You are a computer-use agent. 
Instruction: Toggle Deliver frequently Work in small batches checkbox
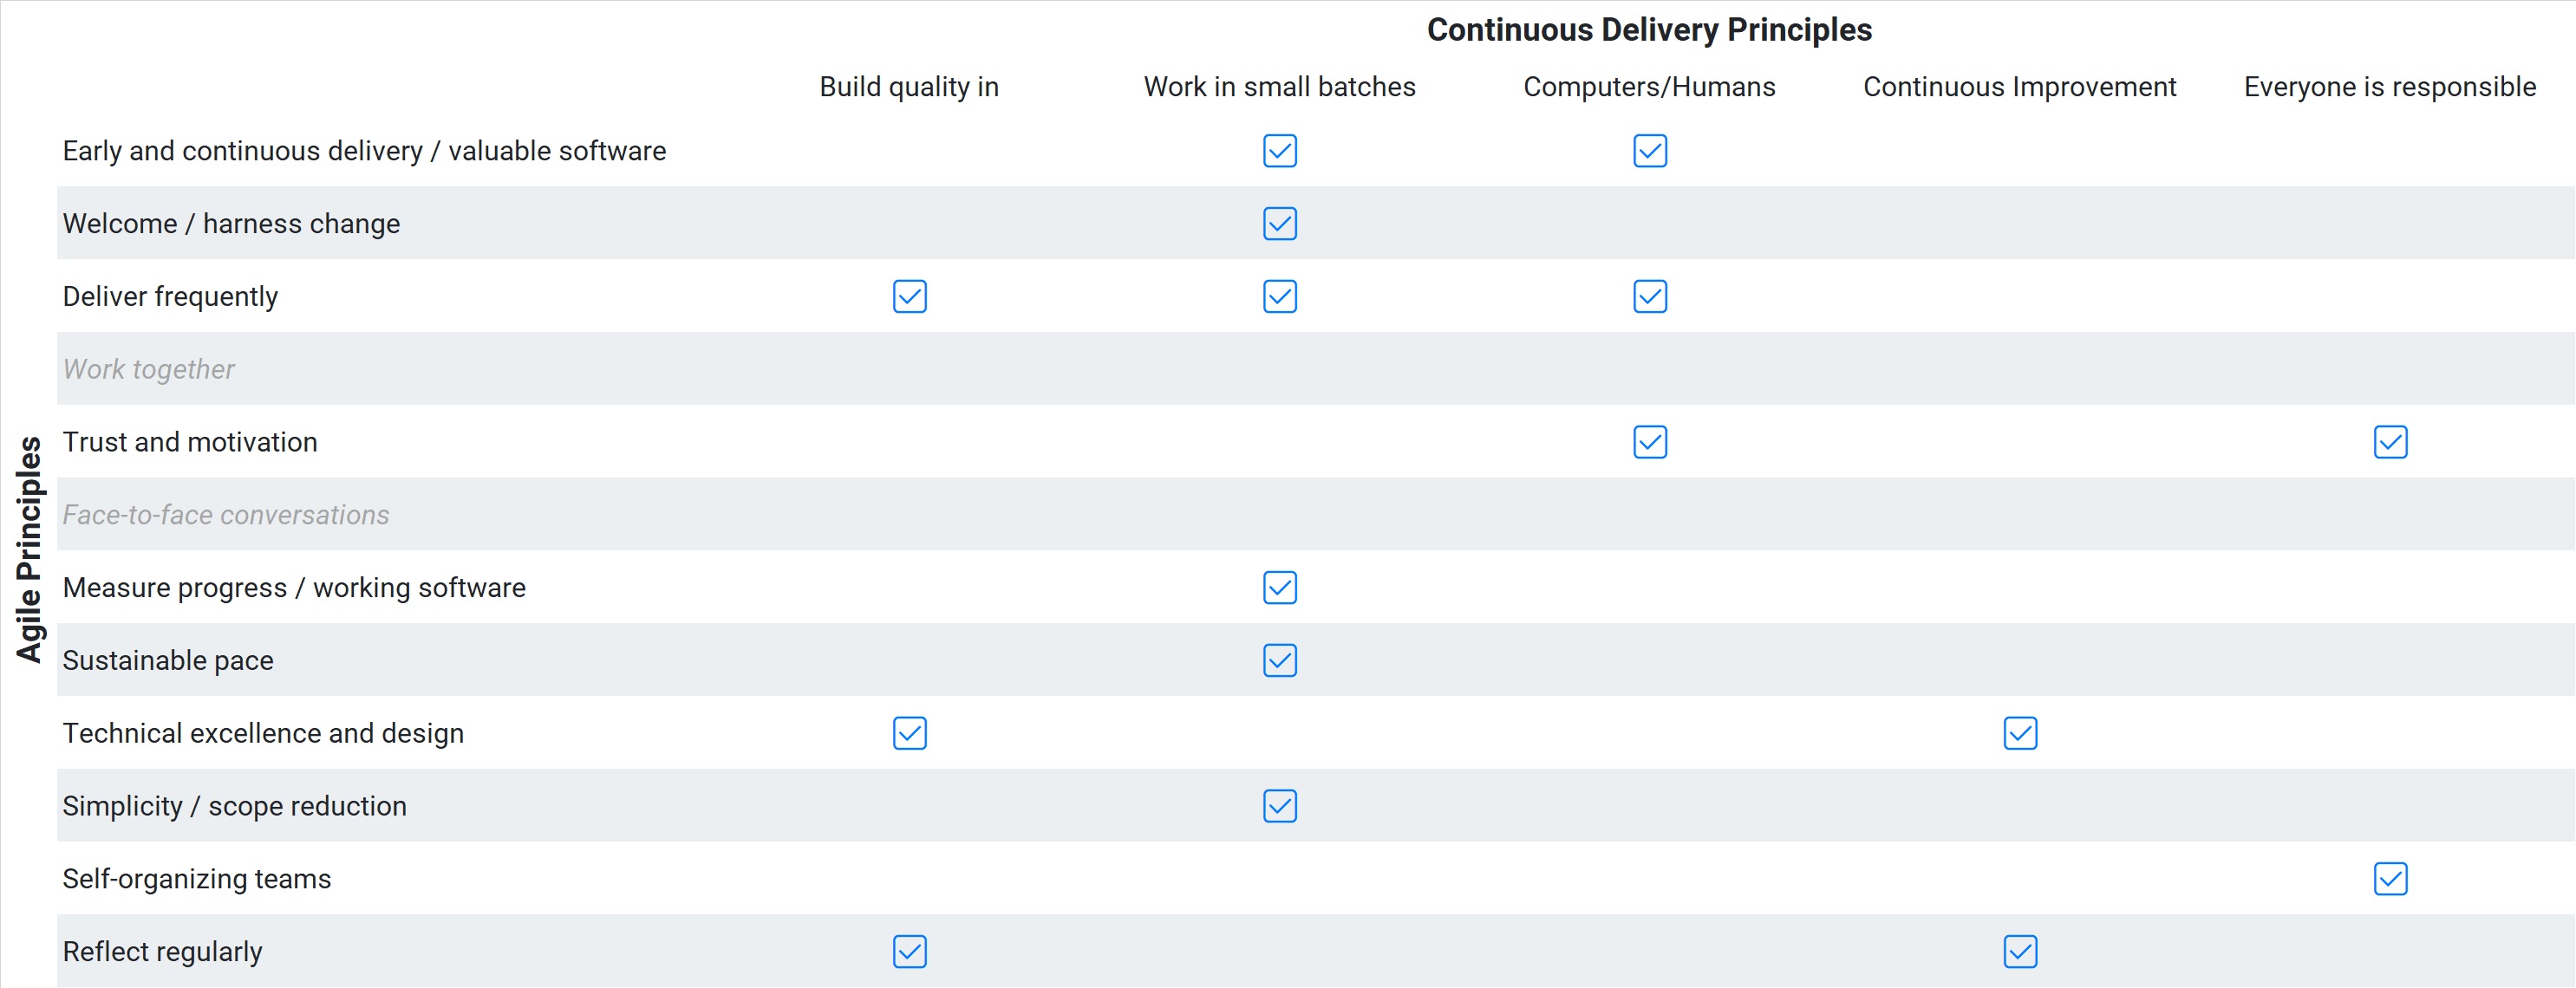pos(1280,297)
